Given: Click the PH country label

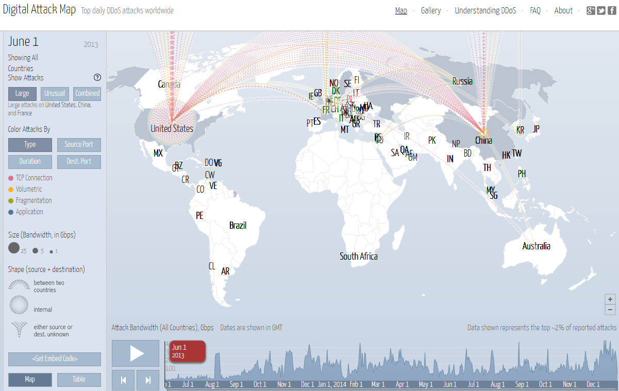Looking at the screenshot, I should click(x=522, y=174).
